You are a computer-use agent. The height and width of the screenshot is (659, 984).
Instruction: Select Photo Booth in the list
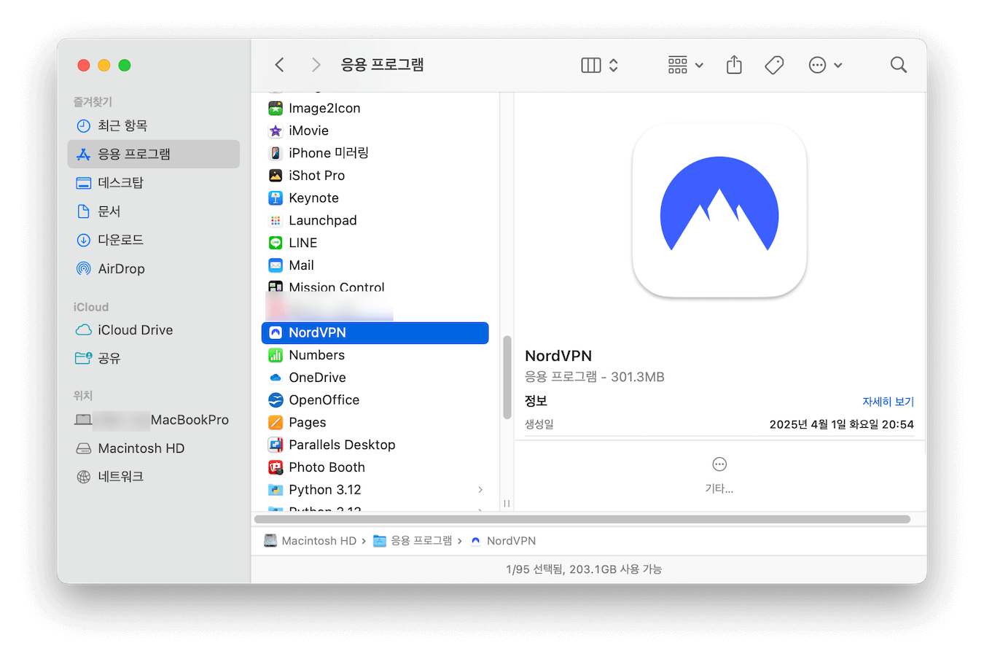coord(375,467)
